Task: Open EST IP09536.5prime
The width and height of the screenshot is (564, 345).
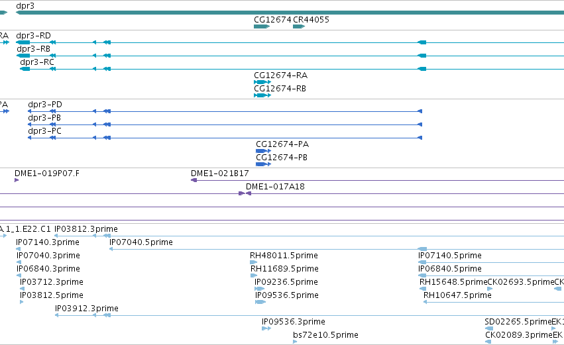Action: tap(287, 295)
